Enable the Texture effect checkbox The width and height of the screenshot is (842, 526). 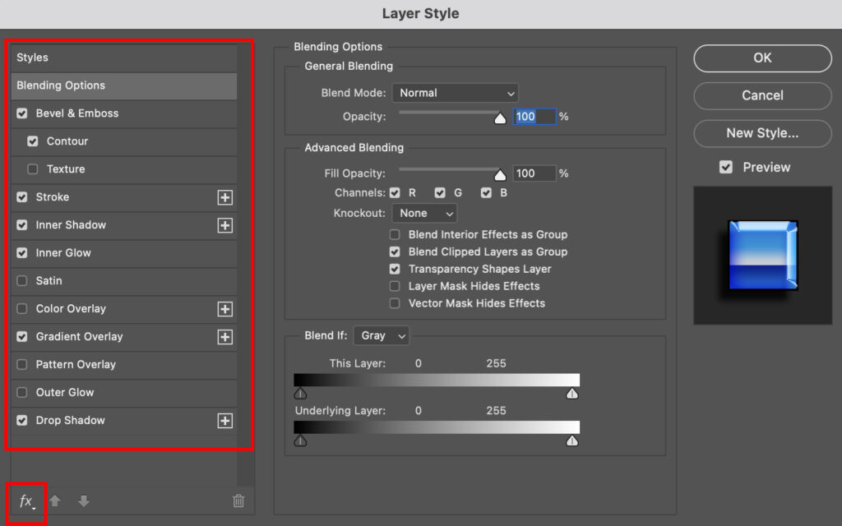[x=32, y=169]
